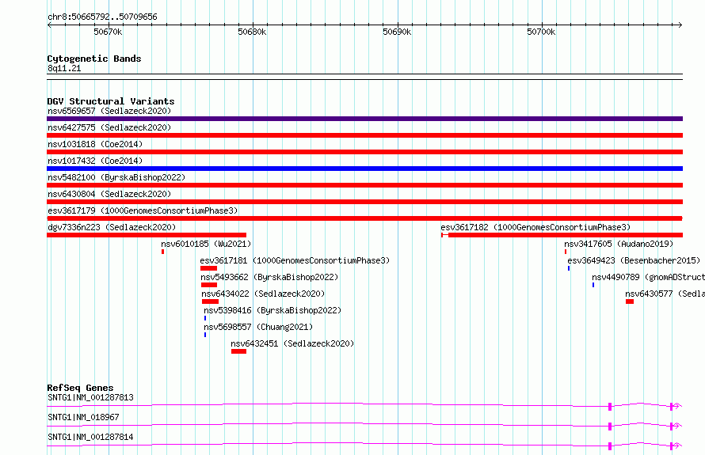The height and width of the screenshot is (455, 705).
Task: Click the Cytogenetic Bands track heading
Action: pos(94,59)
